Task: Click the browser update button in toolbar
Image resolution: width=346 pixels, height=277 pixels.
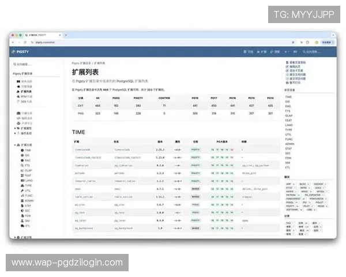Action: coord(328,42)
